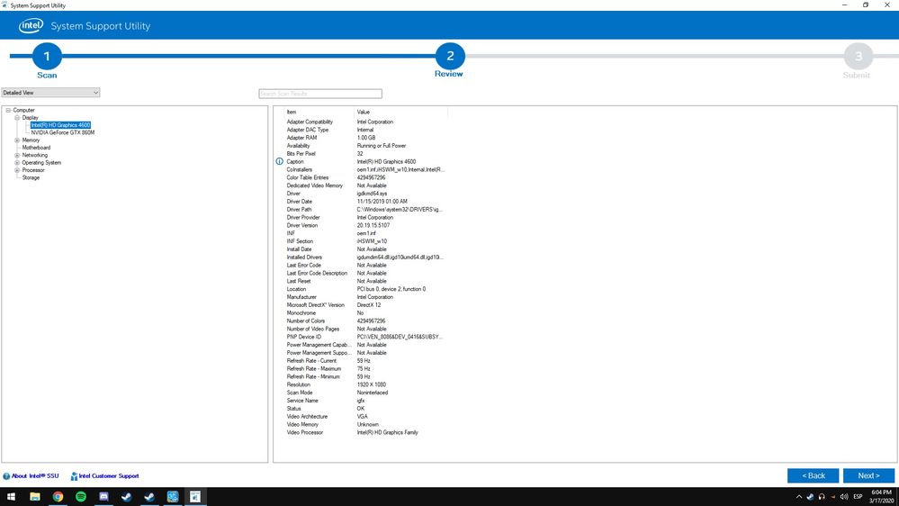Show hidden system tray icons
This screenshot has width=899, height=506.
pyautogui.click(x=799, y=497)
